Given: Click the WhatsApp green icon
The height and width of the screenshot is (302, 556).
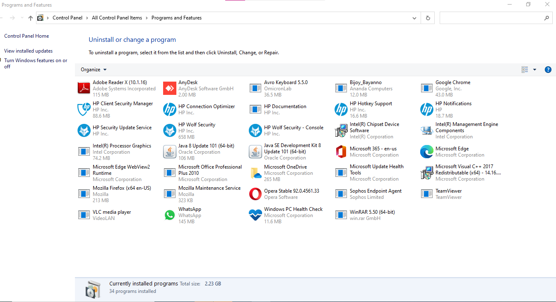Looking at the screenshot, I should 170,215.
